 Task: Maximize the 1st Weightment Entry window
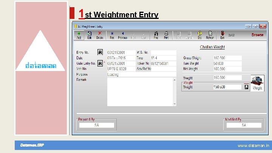[x=255, y=26]
